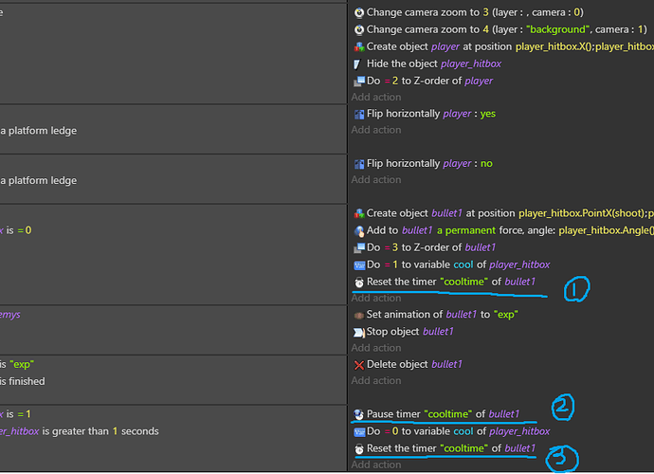Add action below Do =2 Z-order of player
This screenshot has width=654, height=474.
tap(376, 98)
